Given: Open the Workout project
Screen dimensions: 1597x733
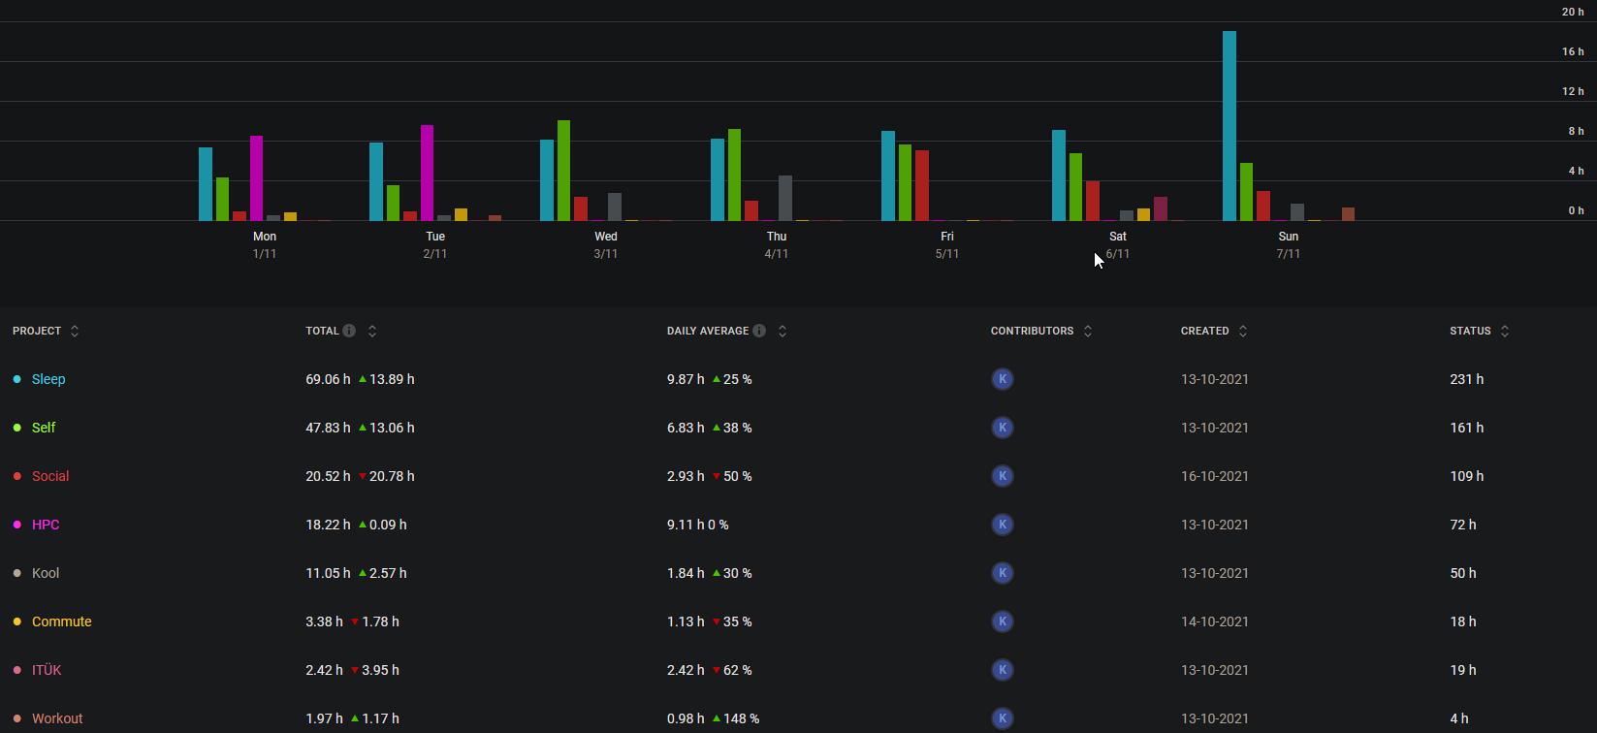Looking at the screenshot, I should (x=57, y=718).
